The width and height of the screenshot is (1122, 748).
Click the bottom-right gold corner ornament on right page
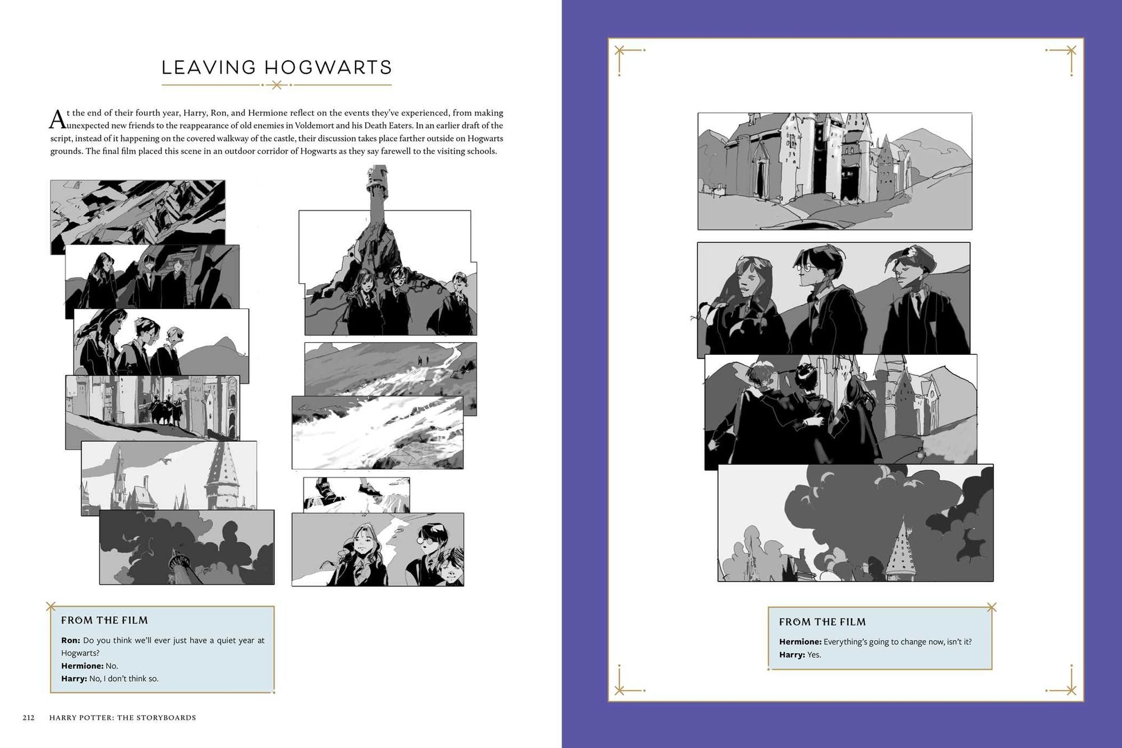pyautogui.click(x=1070, y=690)
